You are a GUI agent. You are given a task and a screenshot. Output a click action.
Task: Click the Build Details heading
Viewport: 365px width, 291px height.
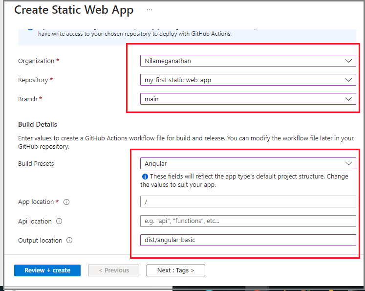[38, 124]
